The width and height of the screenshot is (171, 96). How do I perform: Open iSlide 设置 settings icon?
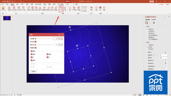tap(104, 9)
